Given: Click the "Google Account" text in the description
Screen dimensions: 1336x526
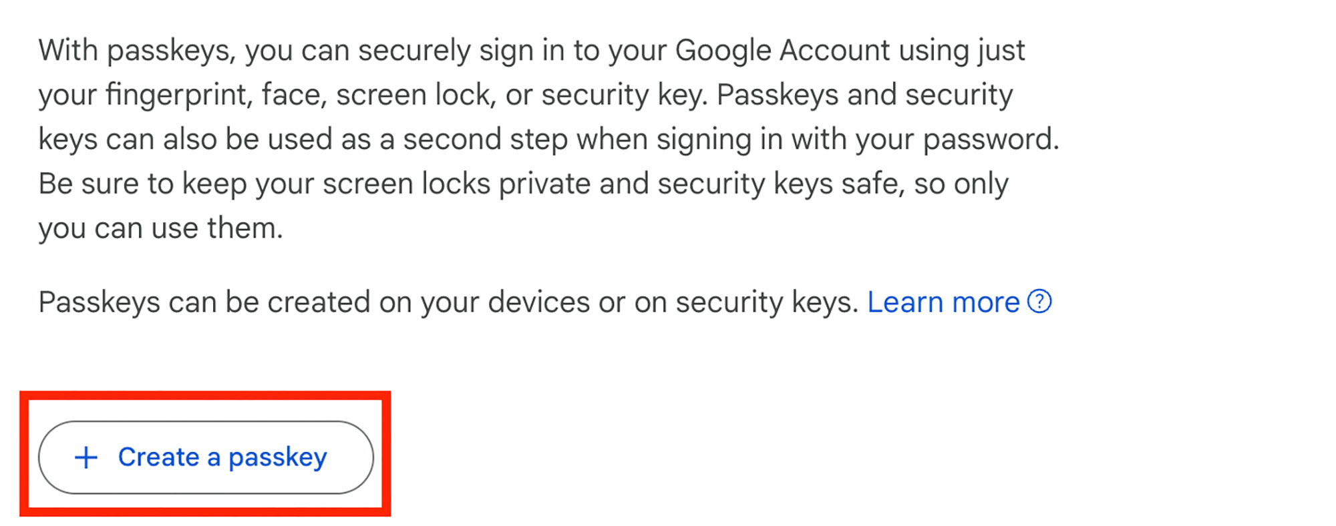Looking at the screenshot, I should click(782, 51).
